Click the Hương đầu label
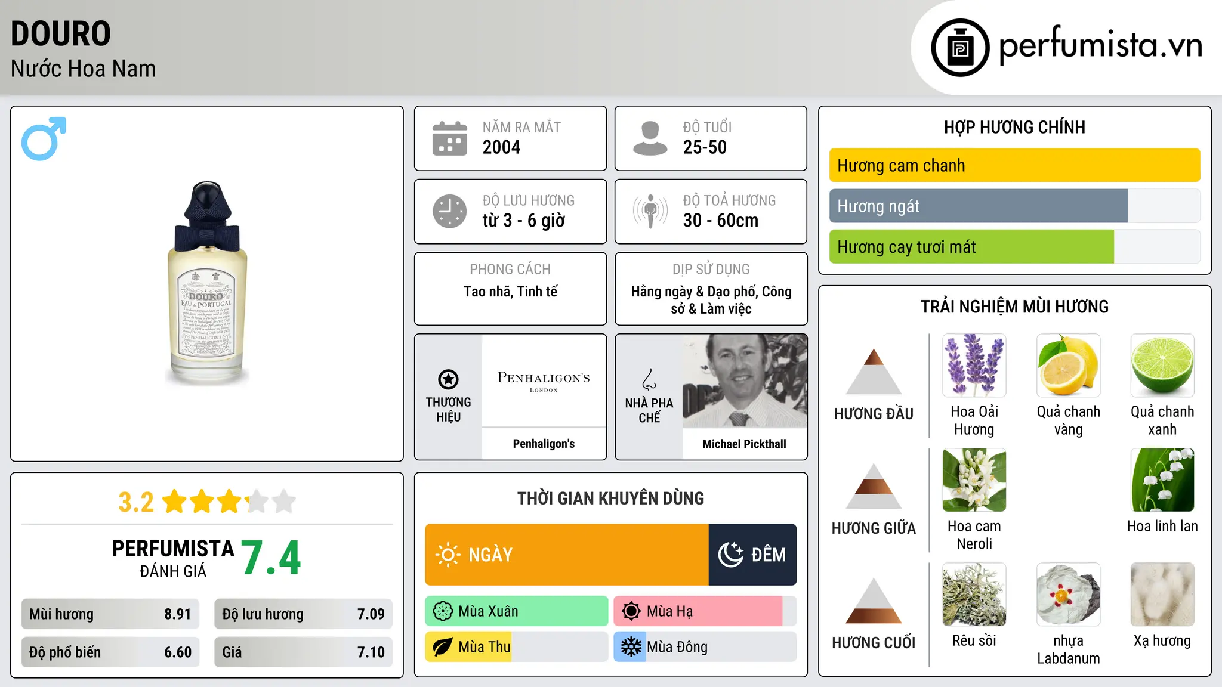1222x687 pixels. [x=874, y=414]
